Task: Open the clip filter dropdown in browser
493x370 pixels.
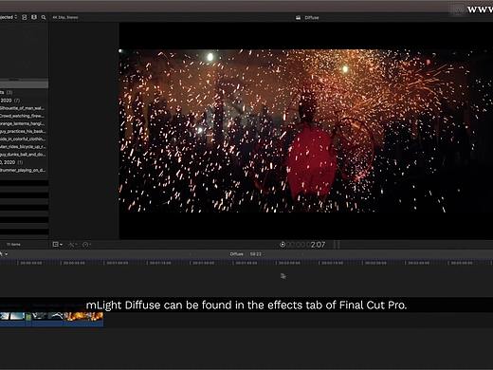Action: (9, 17)
